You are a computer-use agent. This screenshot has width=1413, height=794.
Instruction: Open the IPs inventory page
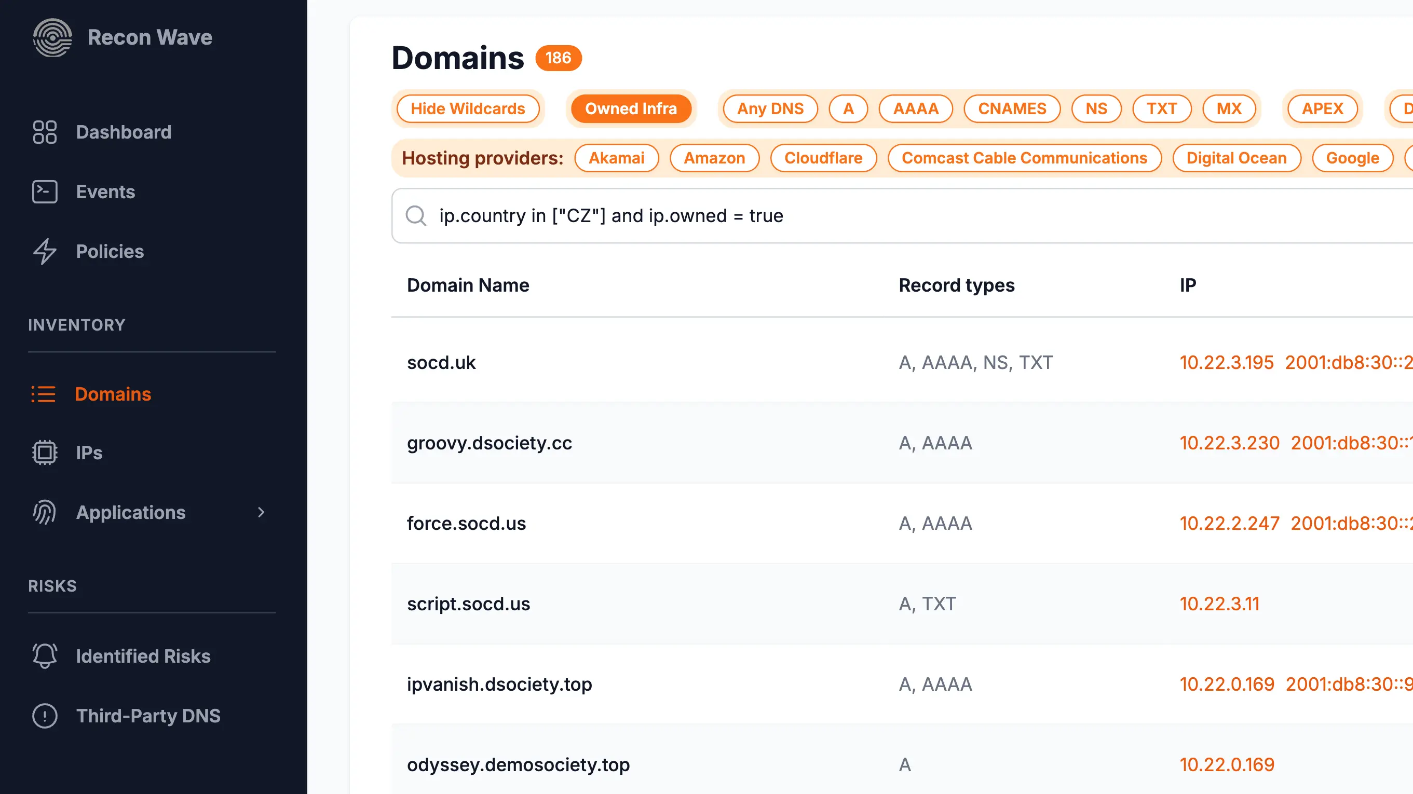[89, 453]
